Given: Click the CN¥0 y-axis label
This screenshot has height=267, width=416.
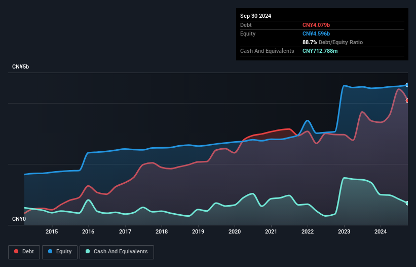Looking at the screenshot, I should coord(19,219).
